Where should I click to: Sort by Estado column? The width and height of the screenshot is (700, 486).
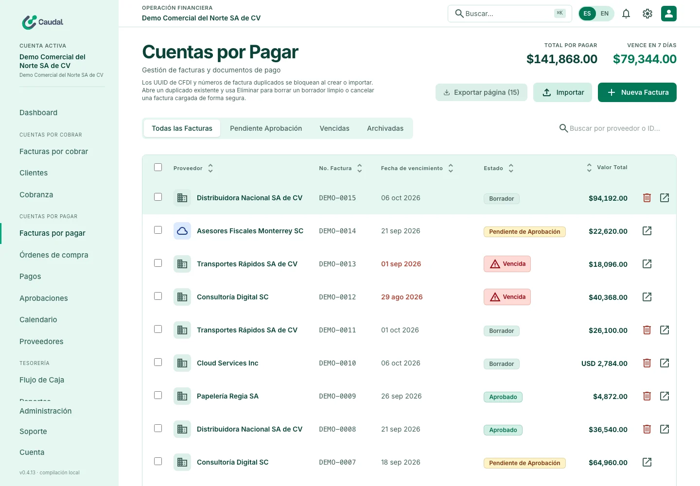click(x=499, y=168)
